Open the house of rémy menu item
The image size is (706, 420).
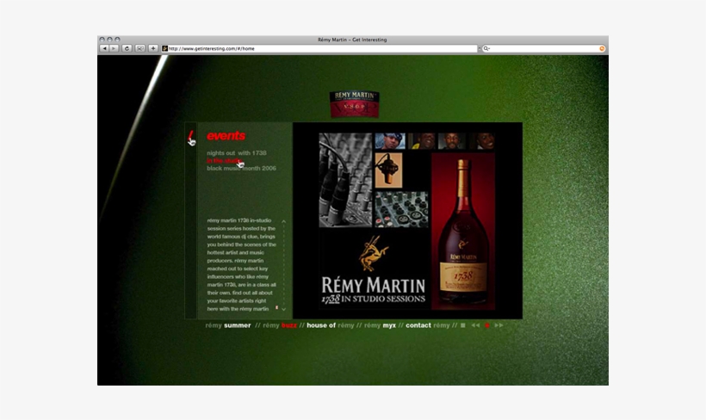tap(330, 325)
